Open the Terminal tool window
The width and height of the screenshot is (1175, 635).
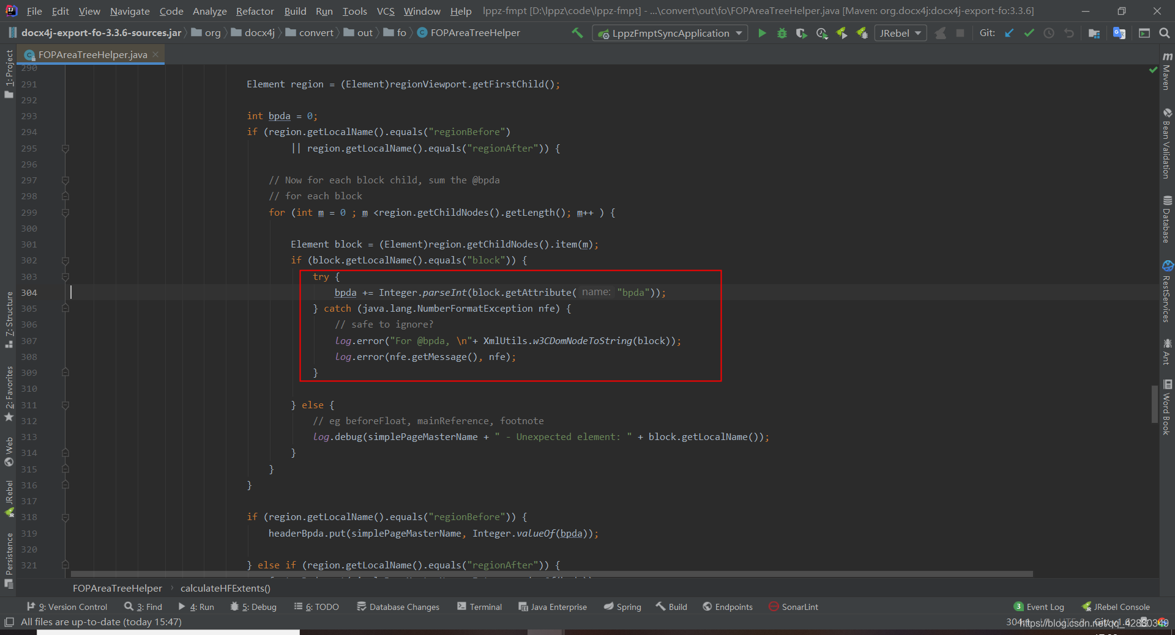[x=485, y=606]
